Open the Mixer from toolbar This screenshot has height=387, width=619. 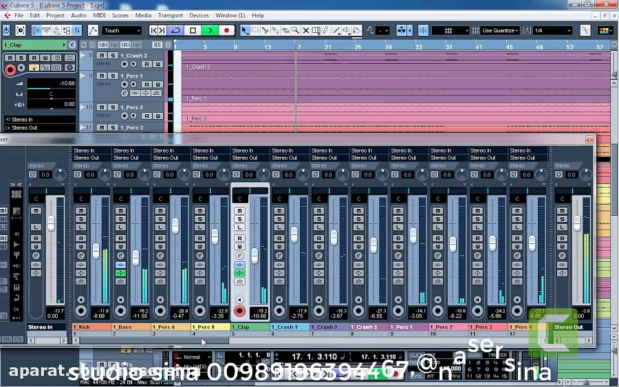[77, 30]
